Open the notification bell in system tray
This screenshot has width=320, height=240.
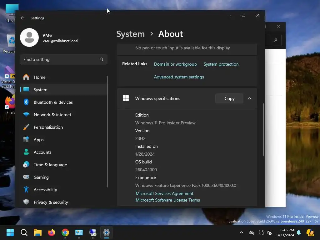tap(299, 232)
